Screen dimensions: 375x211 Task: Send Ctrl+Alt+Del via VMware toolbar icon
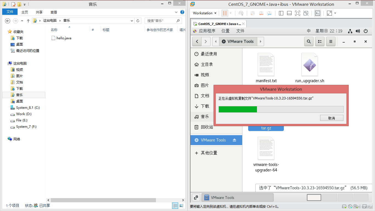pos(241,13)
